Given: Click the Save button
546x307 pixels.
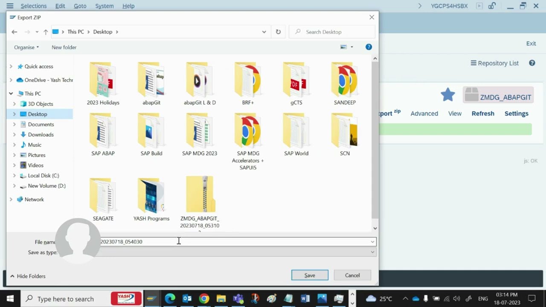Looking at the screenshot, I should [310, 275].
